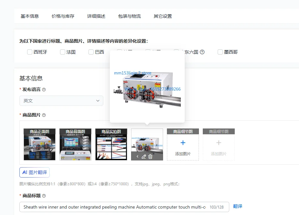Viewport: 299px width, 215px height.
Task: Show help for 中东六国 question icon
Action: pyautogui.click(x=202, y=52)
